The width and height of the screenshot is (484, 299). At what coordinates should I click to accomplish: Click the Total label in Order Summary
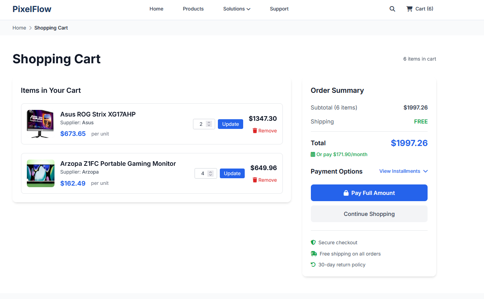(x=318, y=143)
